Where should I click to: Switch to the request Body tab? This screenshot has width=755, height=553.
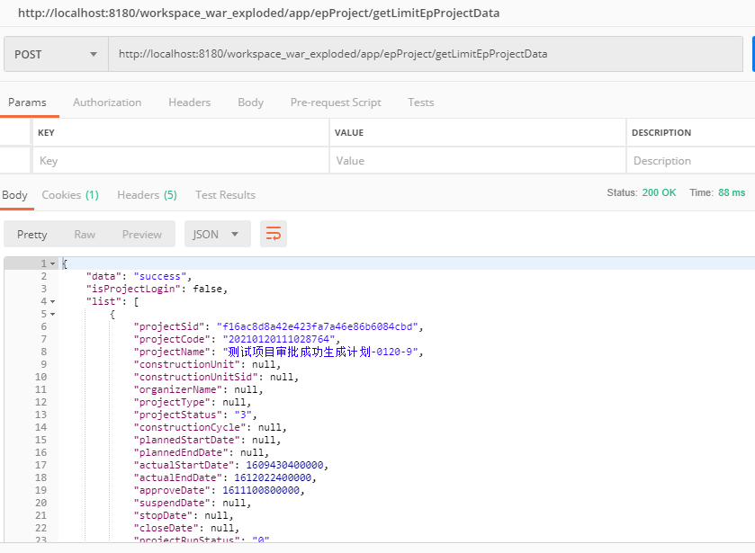251,103
